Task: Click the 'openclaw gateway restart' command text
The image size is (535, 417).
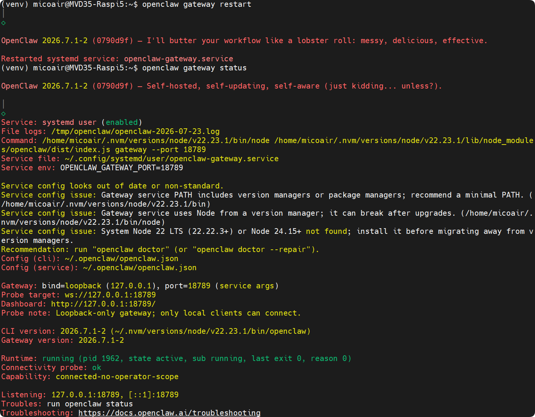Action: pos(197,5)
